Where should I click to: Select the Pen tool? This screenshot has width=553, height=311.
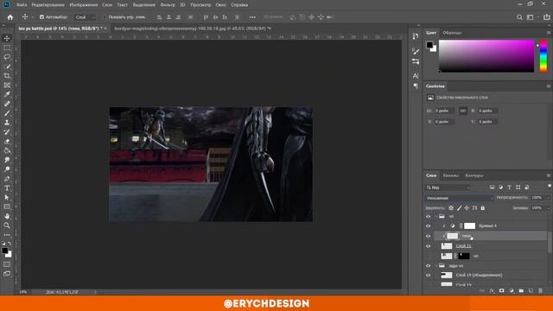pos(7,179)
